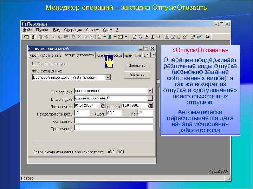Open the Файл menu
The width and height of the screenshot is (253, 189).
click(27, 30)
